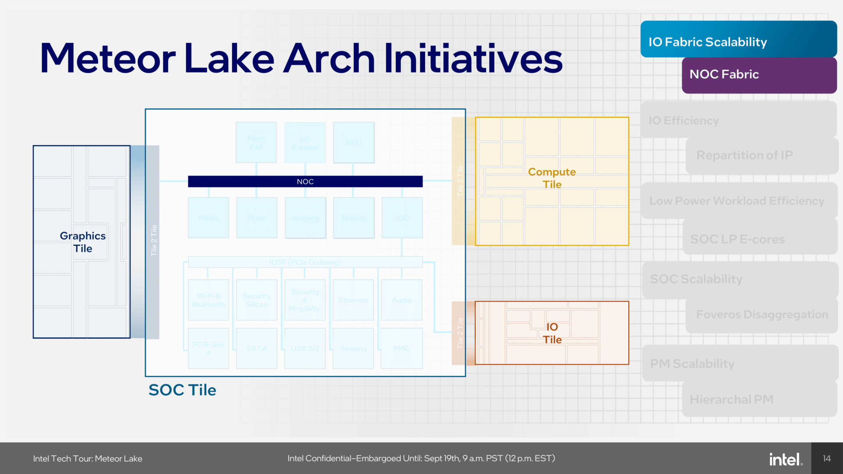The width and height of the screenshot is (843, 474).
Task: Click the Hierarchal PM item
Action: [731, 399]
